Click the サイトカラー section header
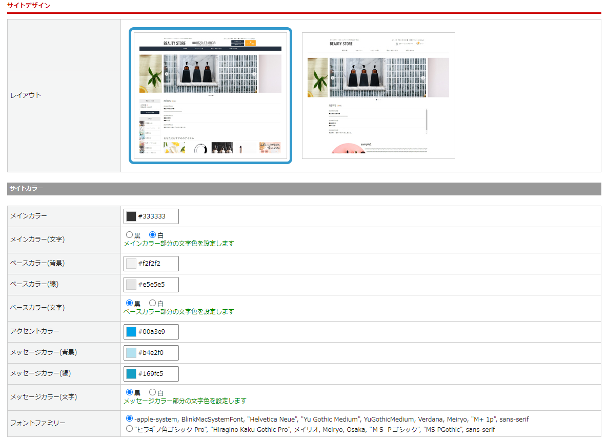Viewport: 607px width, 439px height. [304, 189]
